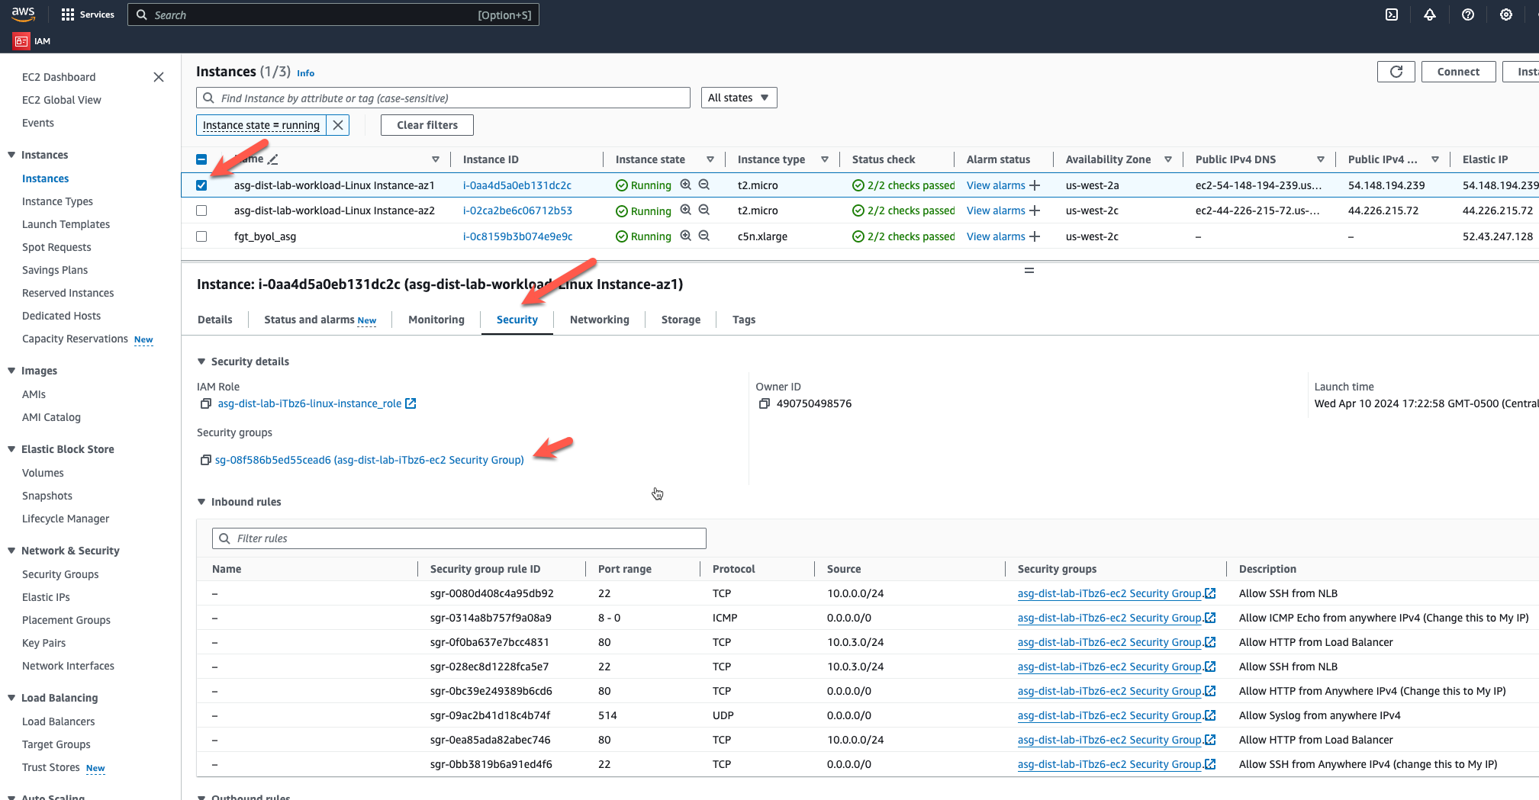
Task: Add alarm plus icon for az2 instance
Action: tap(1035, 210)
